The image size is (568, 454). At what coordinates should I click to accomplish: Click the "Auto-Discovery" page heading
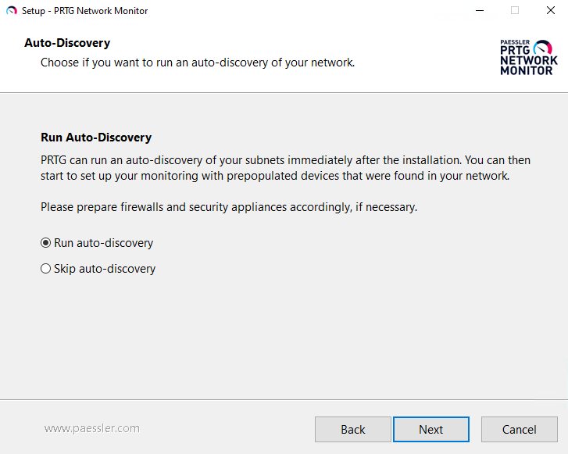(67, 43)
